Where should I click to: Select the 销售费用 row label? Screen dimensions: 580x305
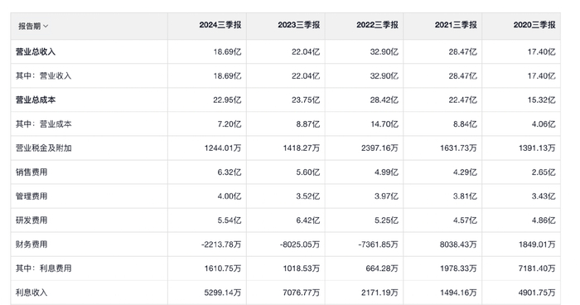pos(31,172)
